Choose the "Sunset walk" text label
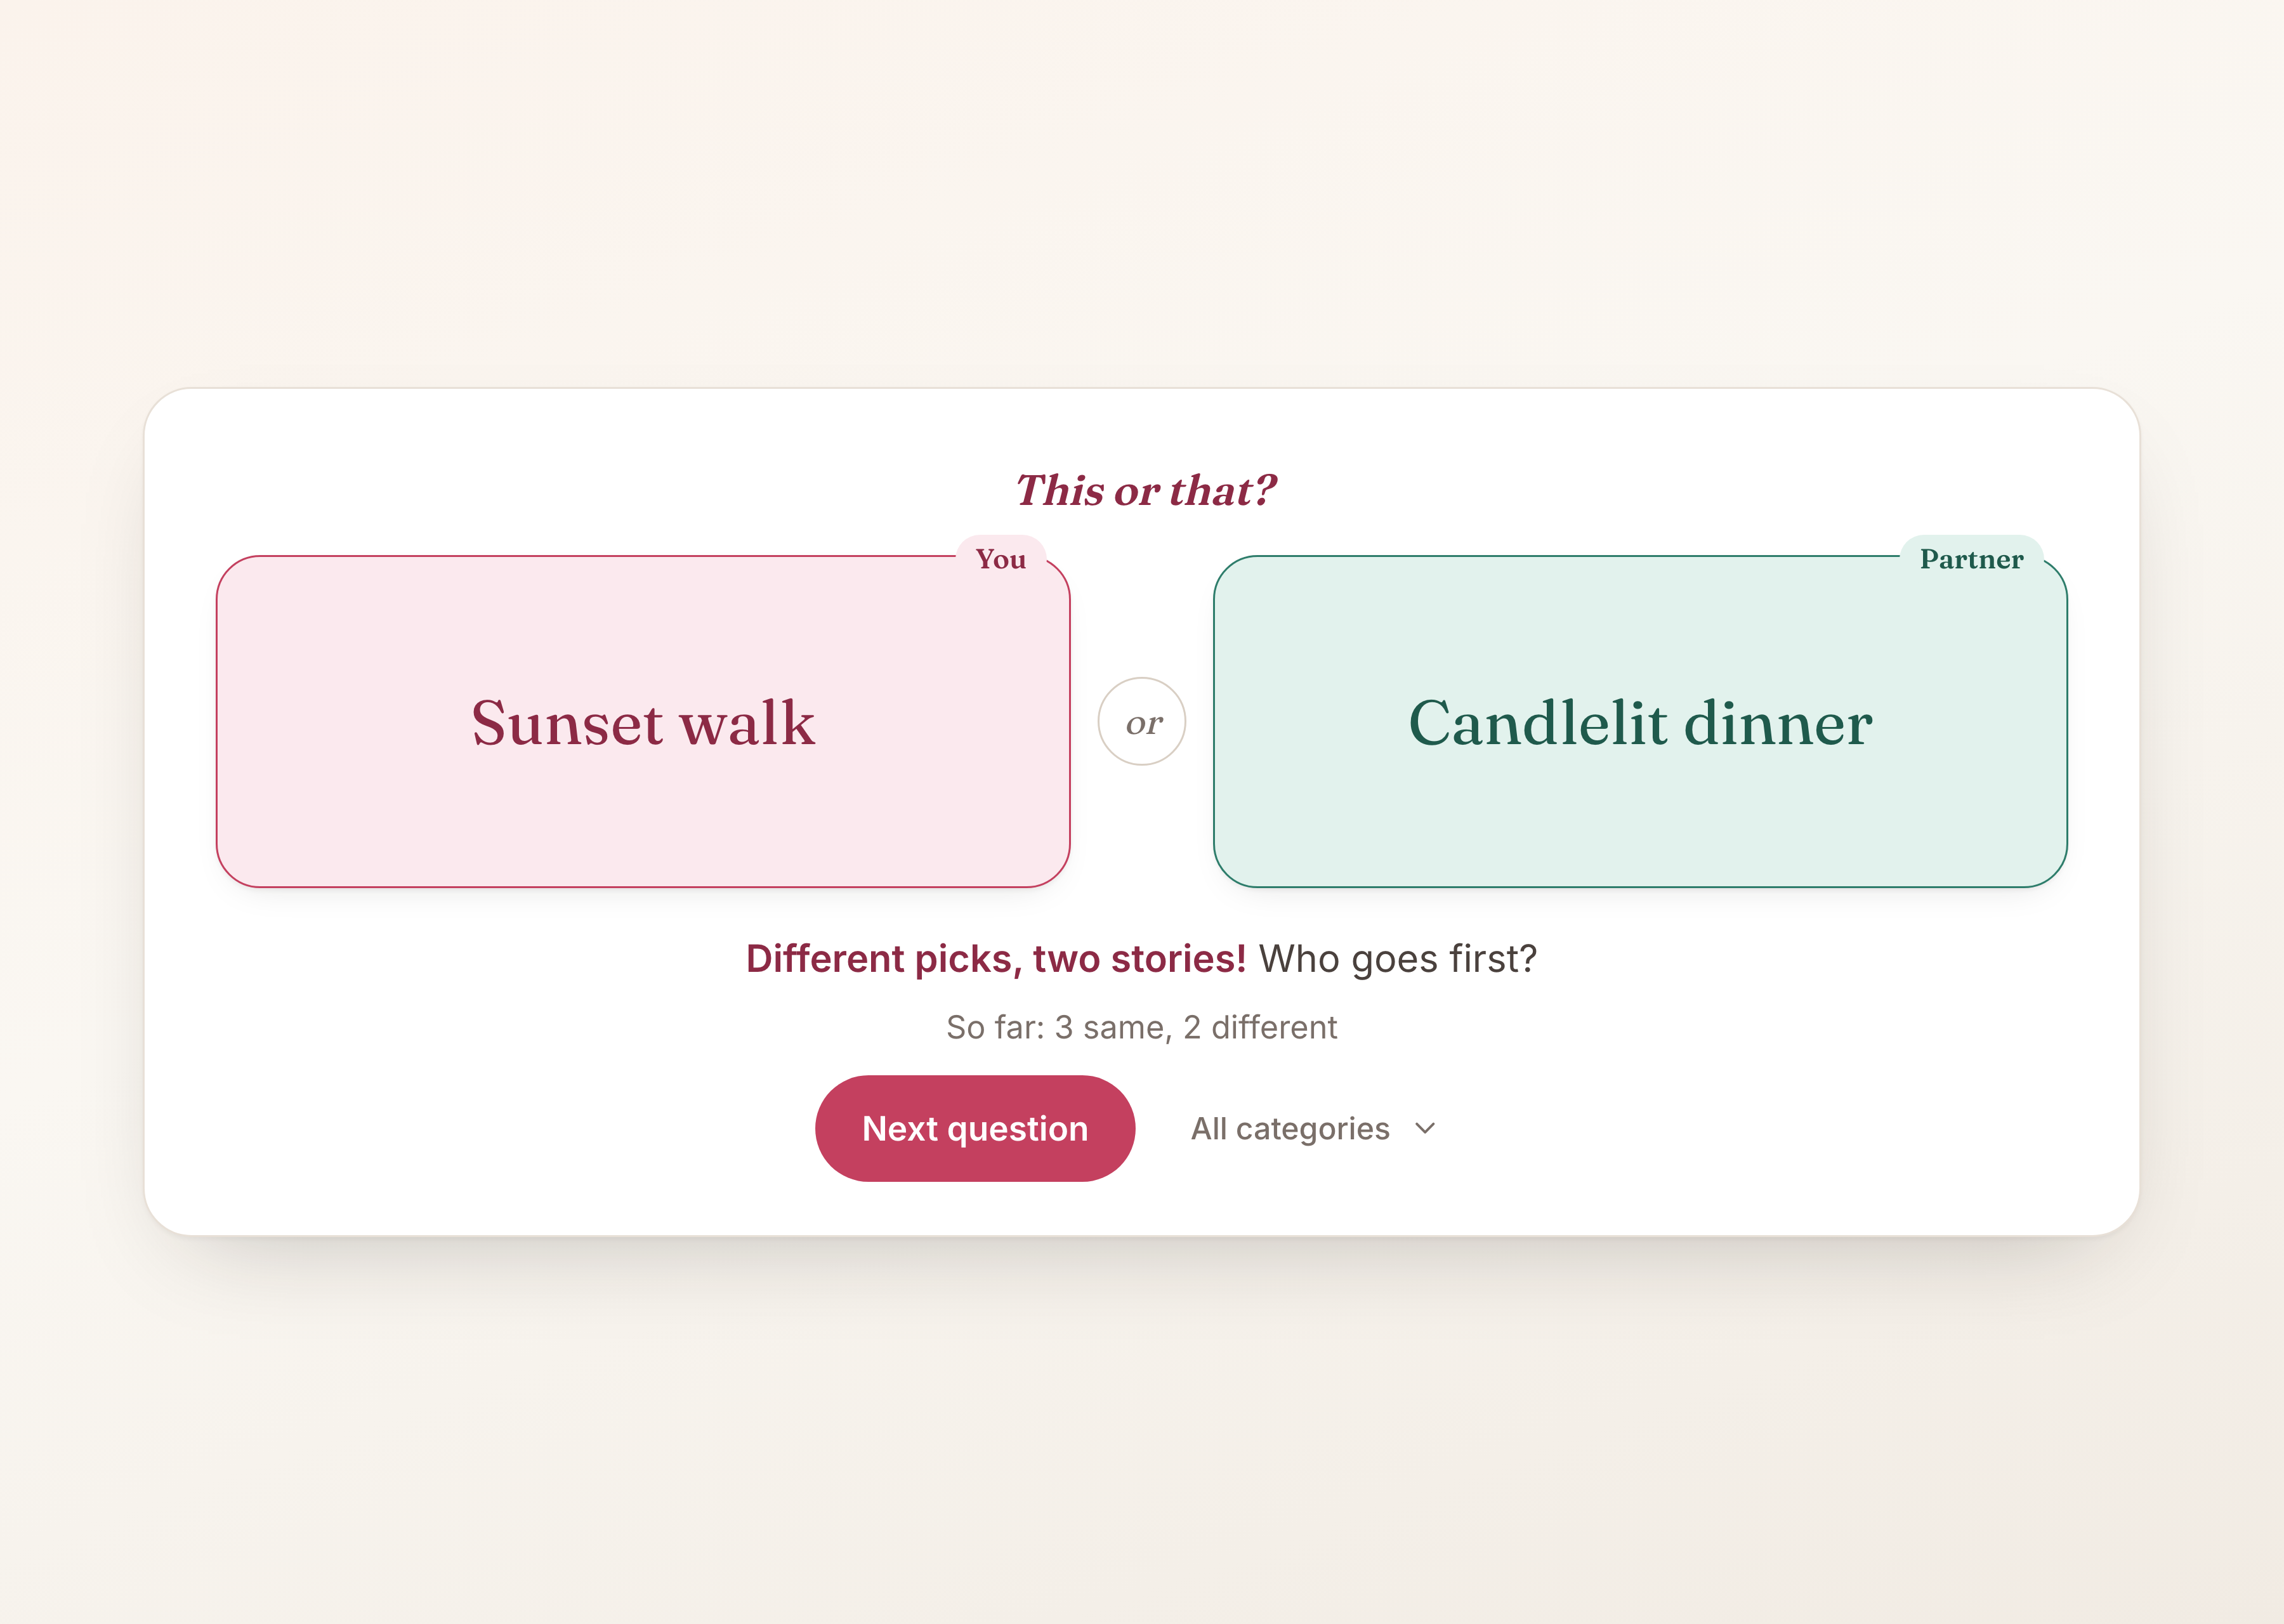The width and height of the screenshot is (2284, 1624). pyautogui.click(x=643, y=722)
